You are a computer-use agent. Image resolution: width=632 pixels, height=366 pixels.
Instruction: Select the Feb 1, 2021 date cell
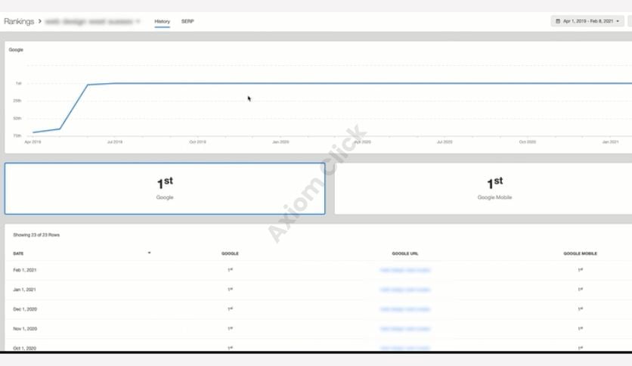click(25, 270)
